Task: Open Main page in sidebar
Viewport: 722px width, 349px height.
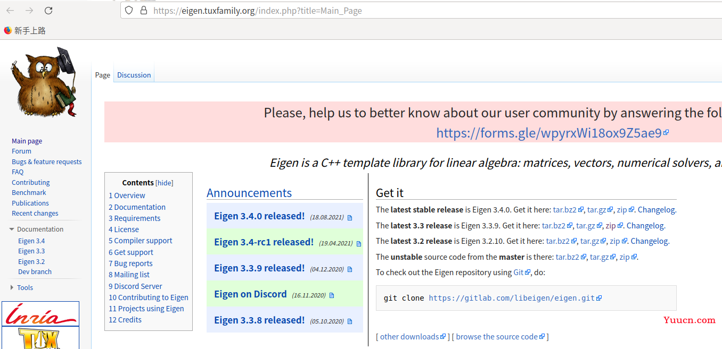Action: click(27, 141)
